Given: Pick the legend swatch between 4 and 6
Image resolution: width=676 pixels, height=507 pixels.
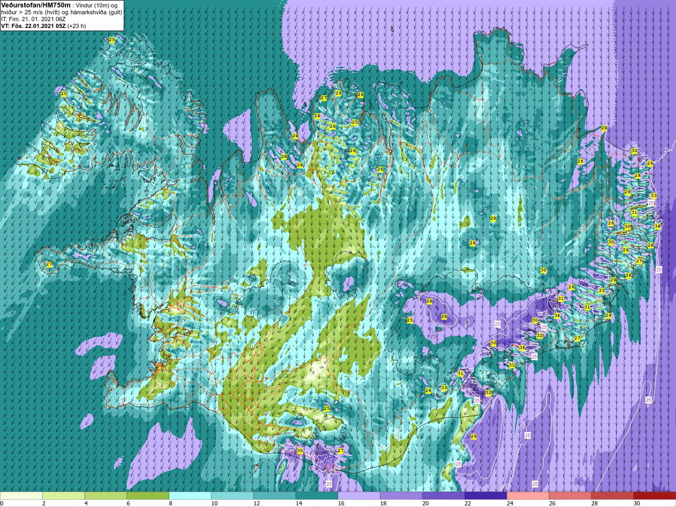Looking at the screenshot, I should (106, 496).
